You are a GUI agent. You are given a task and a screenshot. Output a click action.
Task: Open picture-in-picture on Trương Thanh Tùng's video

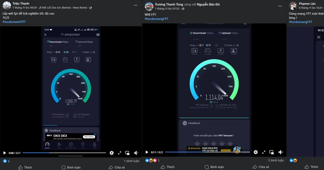pos(272,152)
